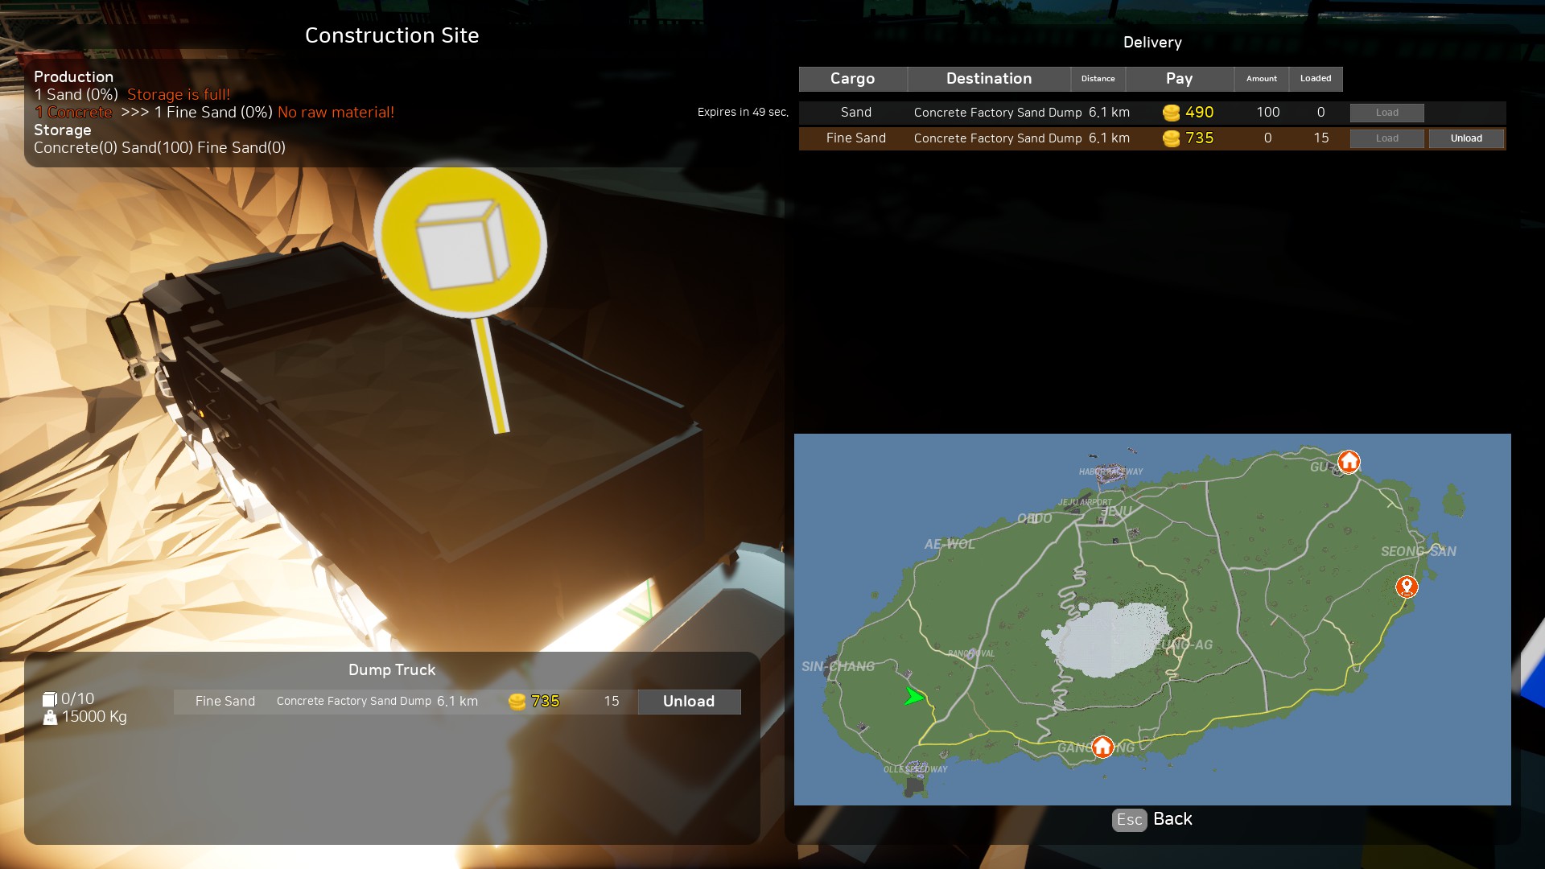Unload Fine Sand in the Delivery list

click(1465, 138)
